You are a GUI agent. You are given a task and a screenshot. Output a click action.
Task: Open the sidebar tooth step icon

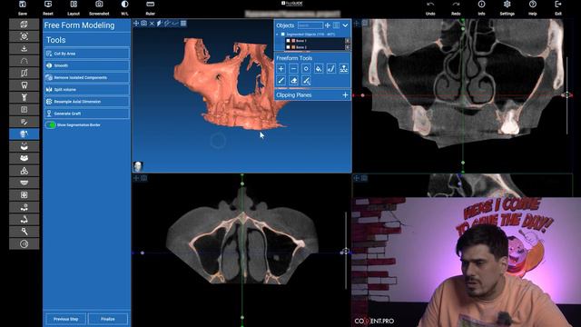coord(25,85)
